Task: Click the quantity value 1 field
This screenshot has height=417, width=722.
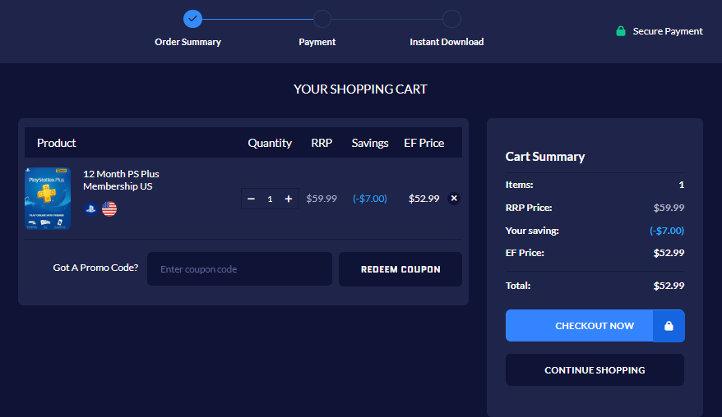Action: (270, 199)
